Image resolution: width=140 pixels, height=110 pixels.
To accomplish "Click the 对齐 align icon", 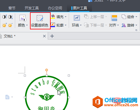I will pyautogui.click(x=114, y=18).
